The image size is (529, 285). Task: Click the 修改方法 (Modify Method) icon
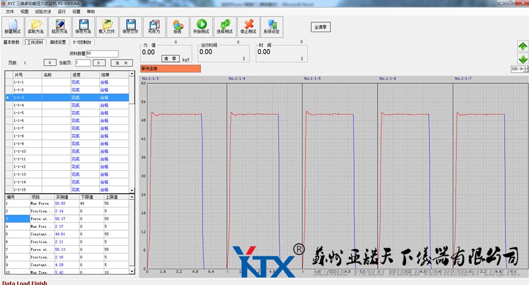[x=59, y=27]
